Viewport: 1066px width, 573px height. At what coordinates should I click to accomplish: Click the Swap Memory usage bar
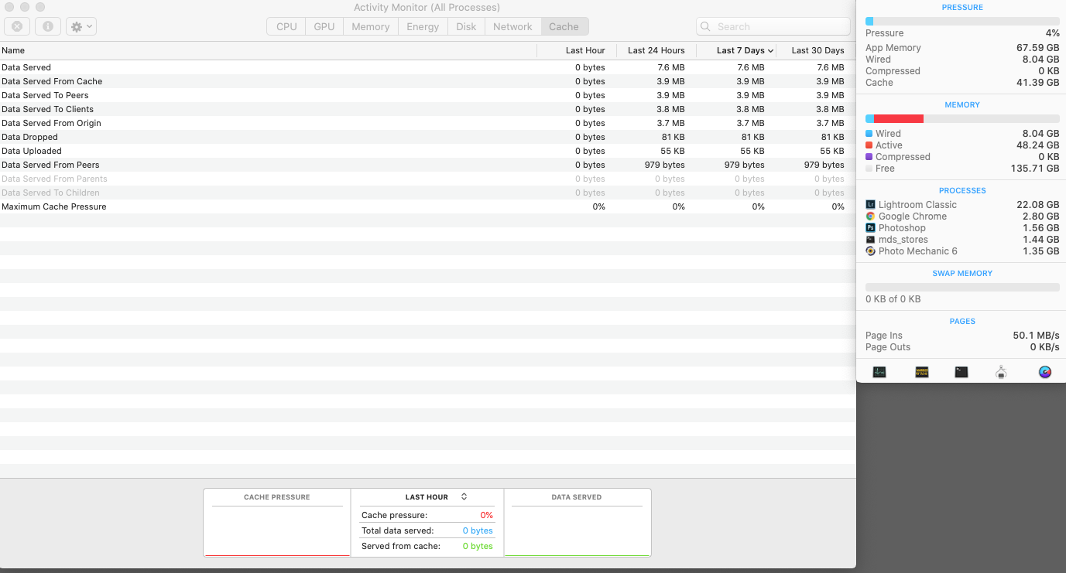962,287
